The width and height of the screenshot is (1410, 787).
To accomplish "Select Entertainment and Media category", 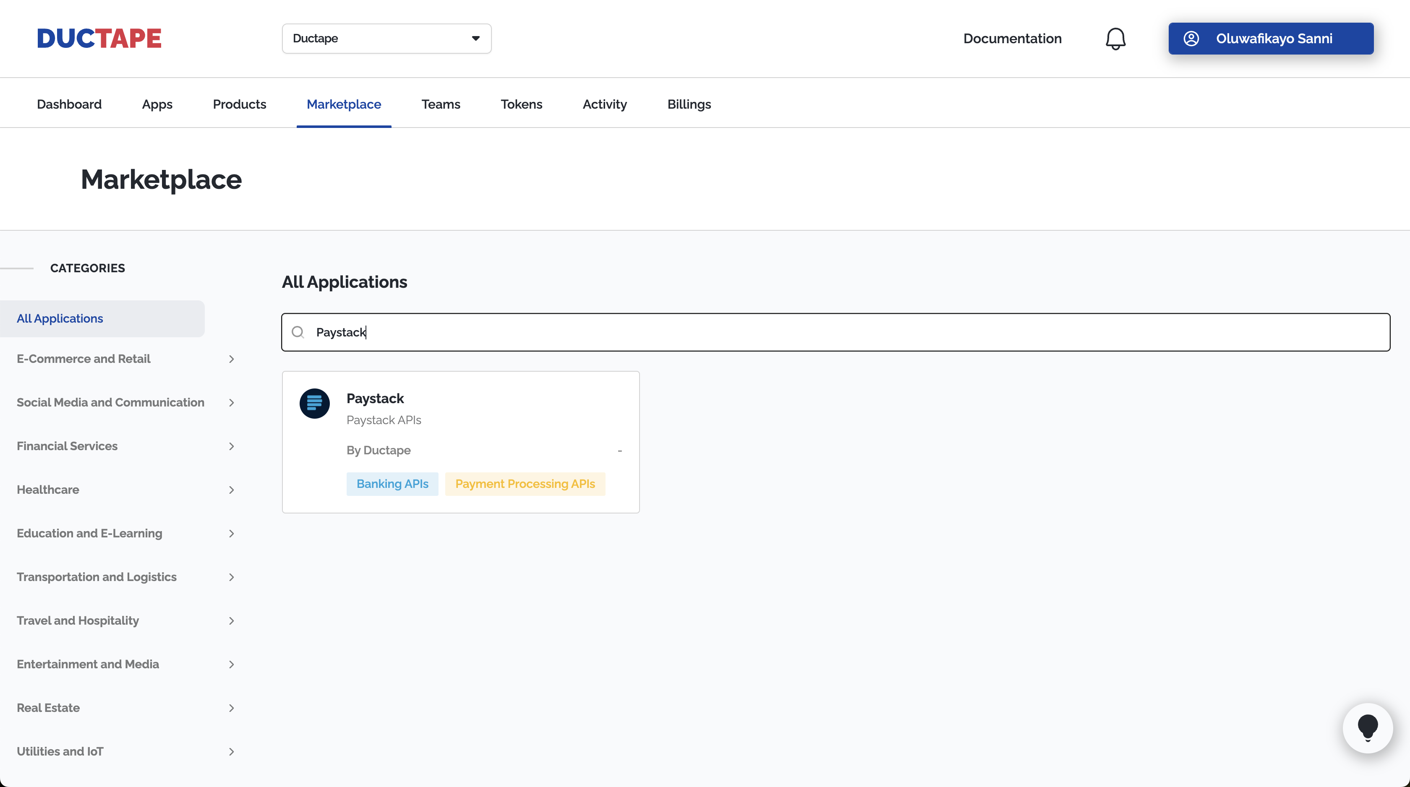I will click(x=88, y=665).
